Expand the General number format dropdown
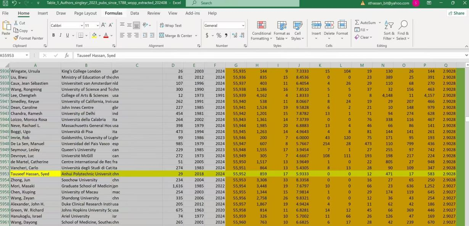Screen dimensions: 469x226 tap(243, 26)
